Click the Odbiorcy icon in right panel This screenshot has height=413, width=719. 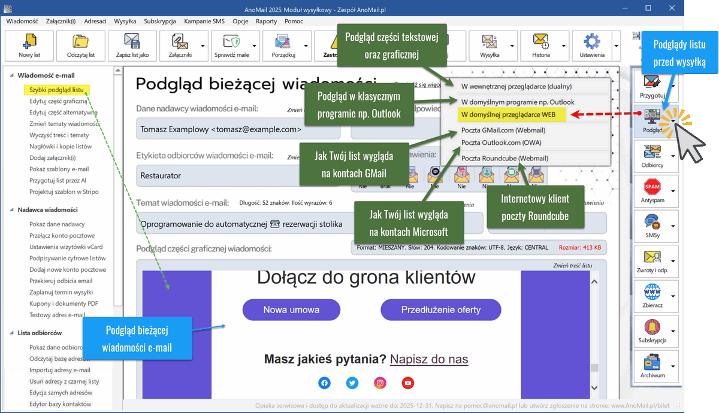tap(652, 151)
